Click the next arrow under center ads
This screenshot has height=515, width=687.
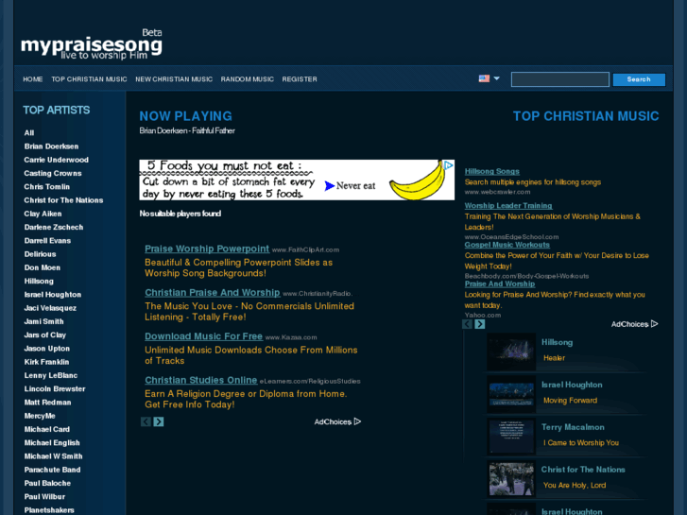tap(159, 421)
